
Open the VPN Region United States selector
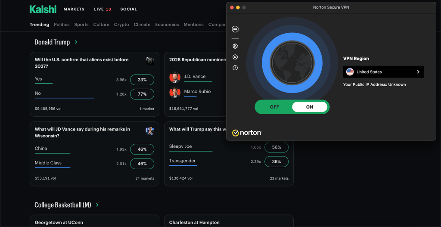pos(383,72)
